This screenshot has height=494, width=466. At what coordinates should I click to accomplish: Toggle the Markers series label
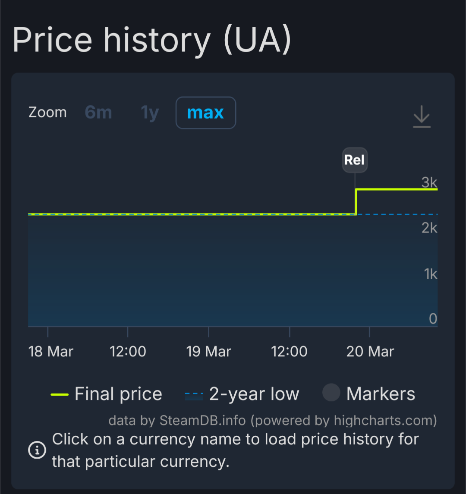(x=381, y=394)
